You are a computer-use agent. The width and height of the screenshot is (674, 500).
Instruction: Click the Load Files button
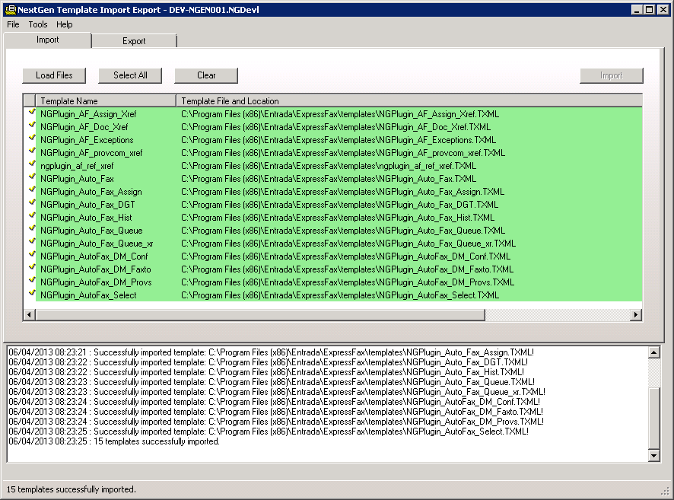tap(54, 75)
